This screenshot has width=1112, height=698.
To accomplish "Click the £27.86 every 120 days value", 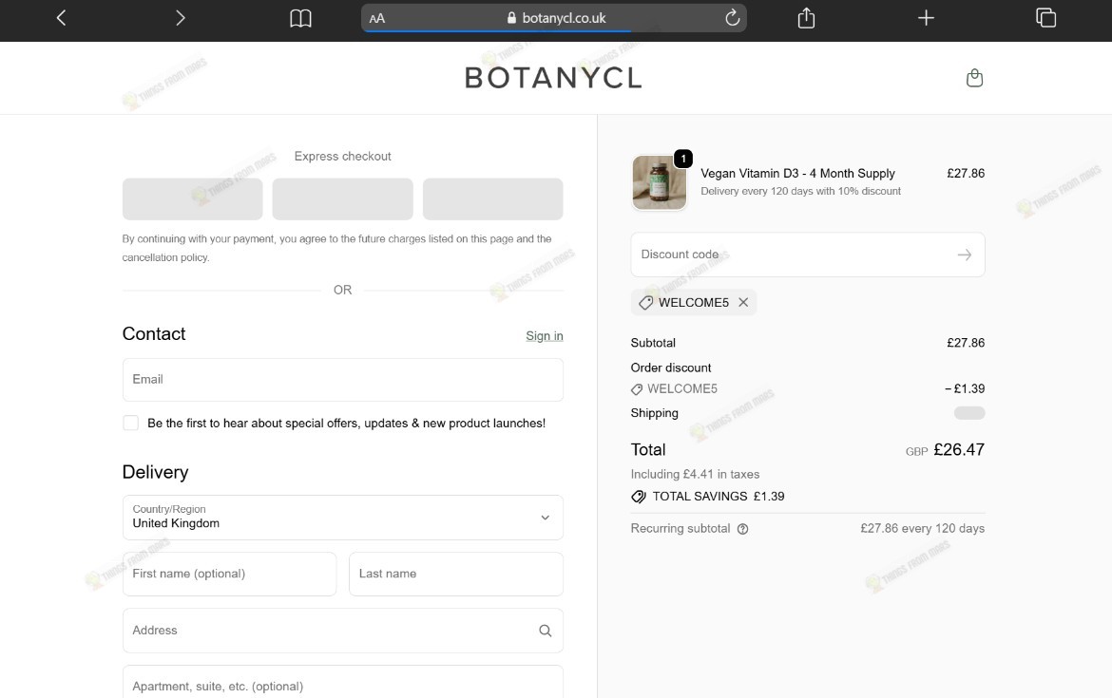I will point(923,529).
